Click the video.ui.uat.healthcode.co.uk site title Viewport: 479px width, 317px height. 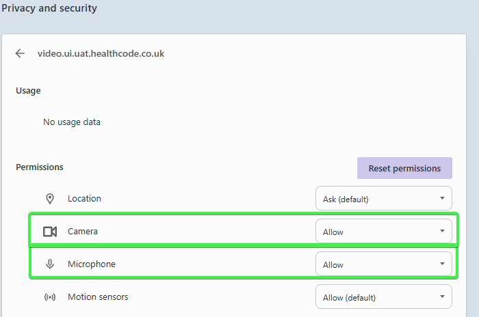(101, 53)
